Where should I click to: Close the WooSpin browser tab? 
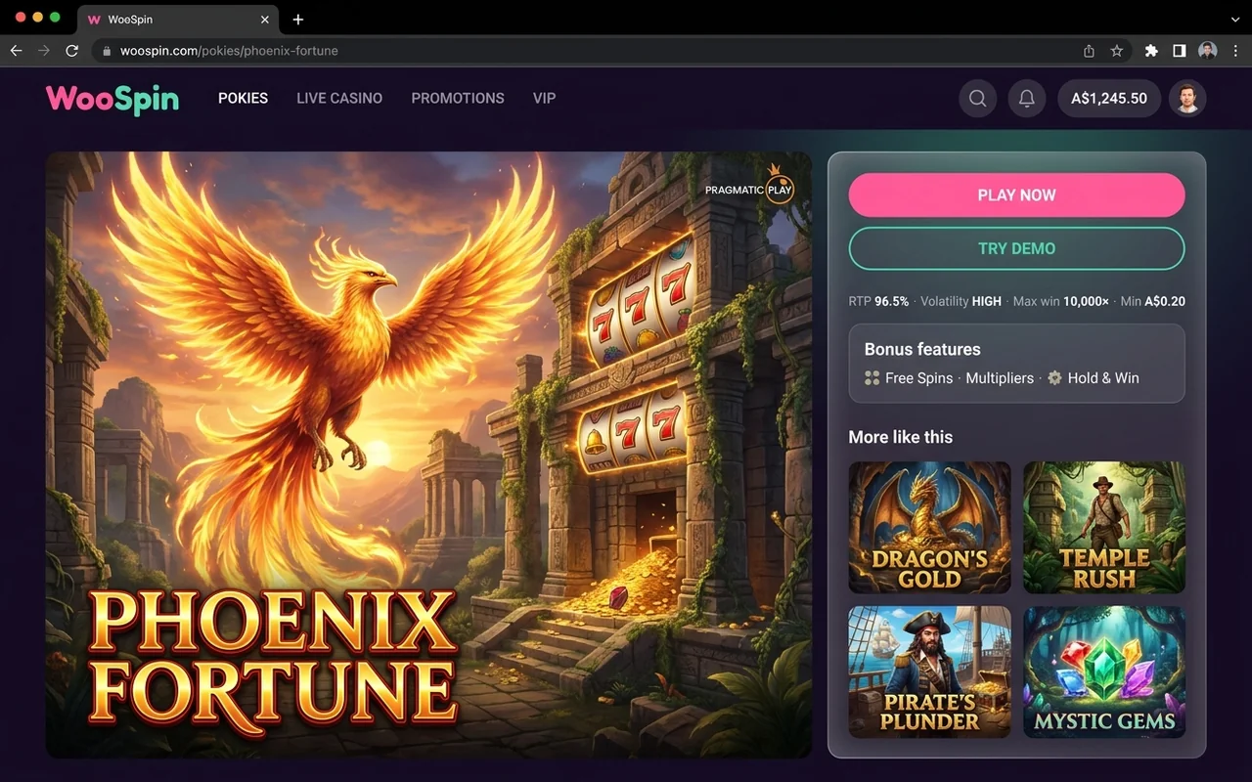[264, 20]
